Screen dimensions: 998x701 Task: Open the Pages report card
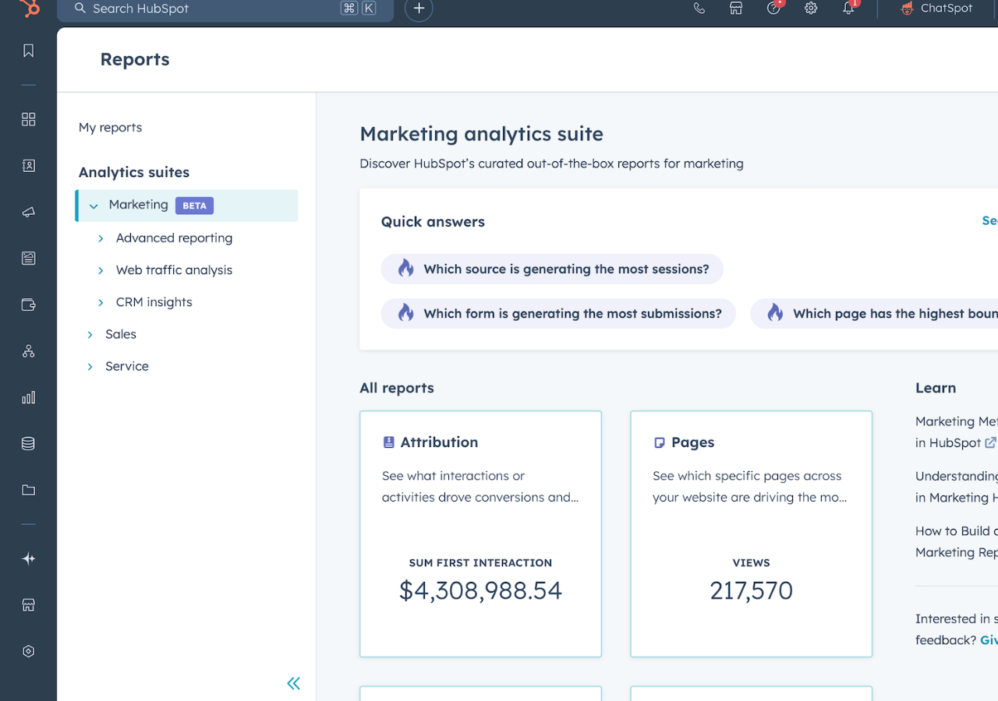pyautogui.click(x=751, y=534)
